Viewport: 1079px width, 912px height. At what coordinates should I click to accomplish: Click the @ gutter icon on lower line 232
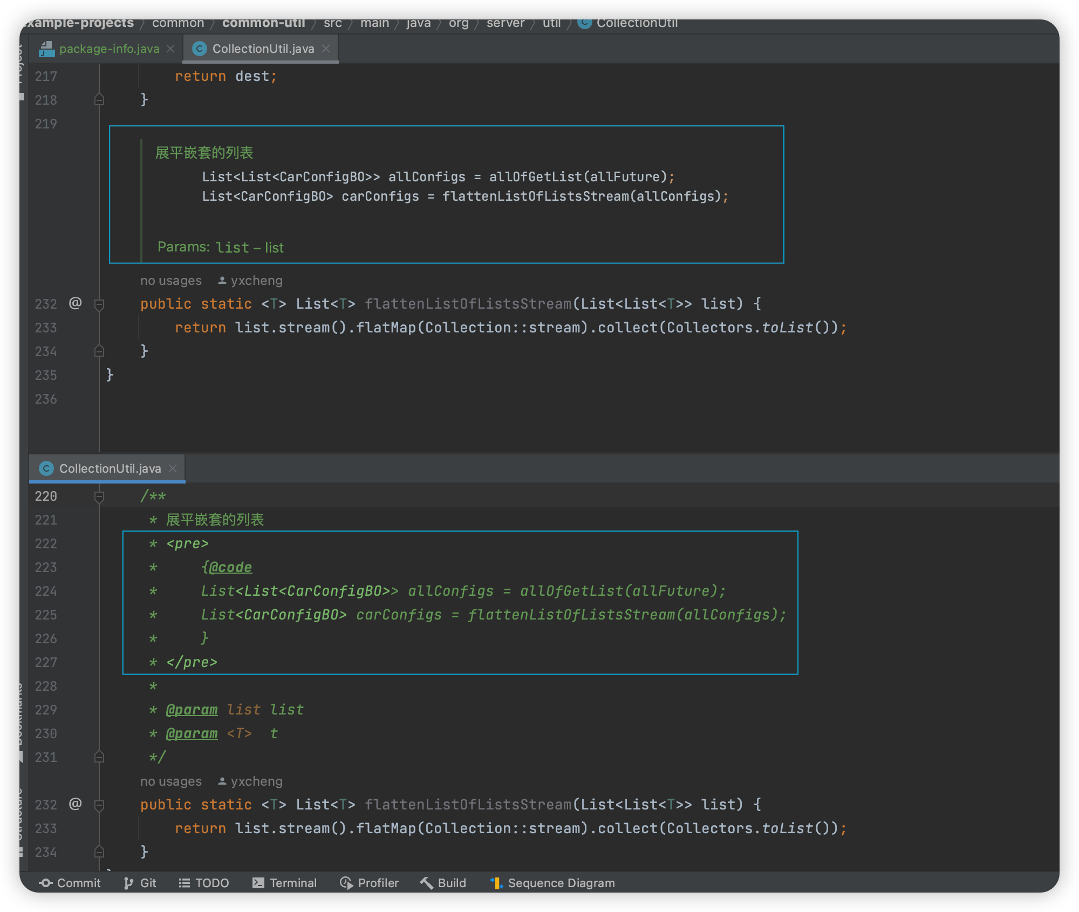[x=75, y=804]
